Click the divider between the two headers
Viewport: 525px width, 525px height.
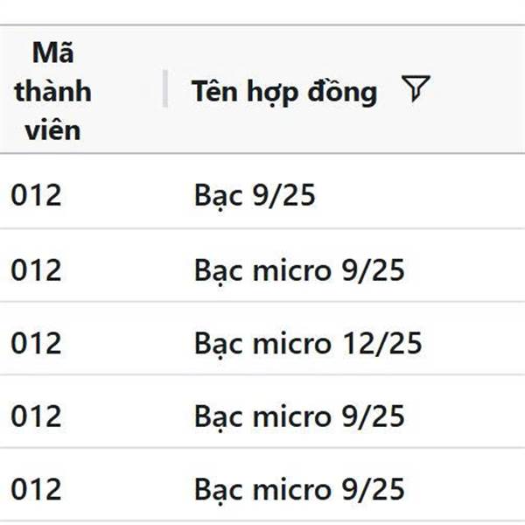165,88
